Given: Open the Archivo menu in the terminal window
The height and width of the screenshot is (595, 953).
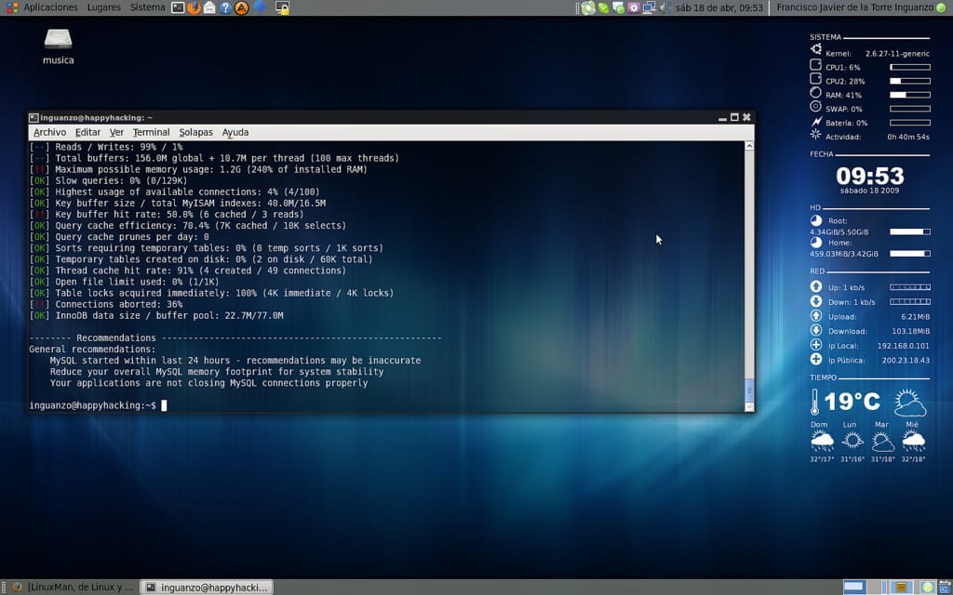Looking at the screenshot, I should point(48,132).
